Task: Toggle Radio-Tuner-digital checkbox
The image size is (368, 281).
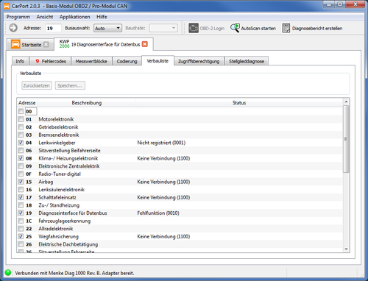Action: click(21, 174)
